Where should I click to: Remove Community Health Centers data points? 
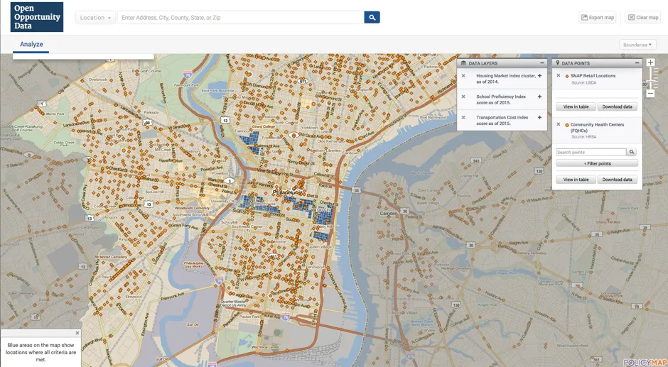click(x=559, y=125)
